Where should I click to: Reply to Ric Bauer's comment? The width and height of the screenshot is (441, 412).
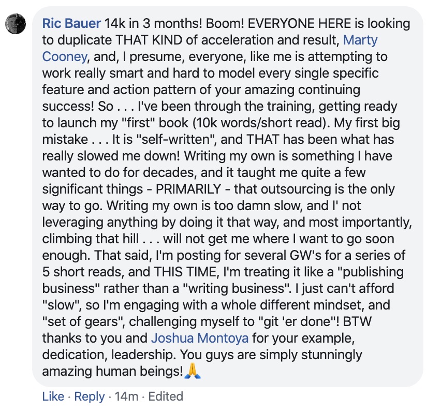(90, 396)
